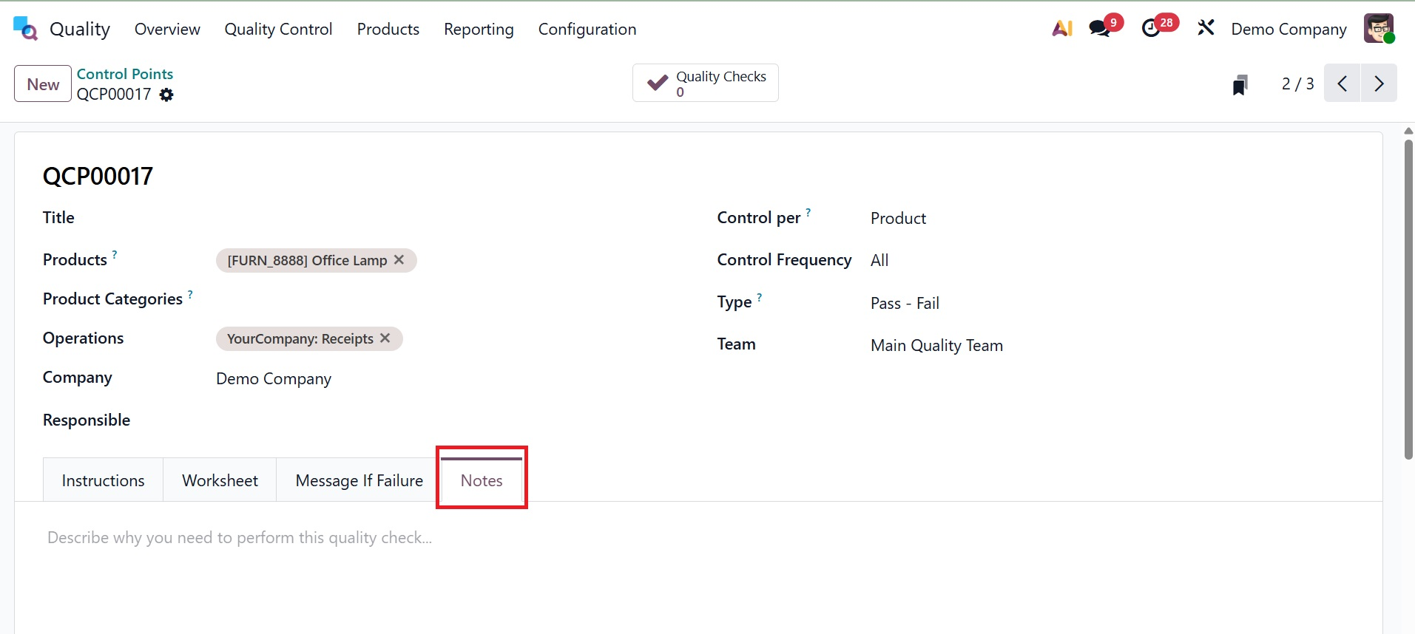Remove the YourCompany: Receipts operation tag
1415x634 pixels.
tap(385, 338)
